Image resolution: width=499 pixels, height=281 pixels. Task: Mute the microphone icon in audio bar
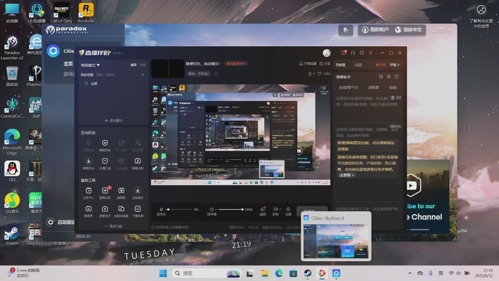pos(161,209)
